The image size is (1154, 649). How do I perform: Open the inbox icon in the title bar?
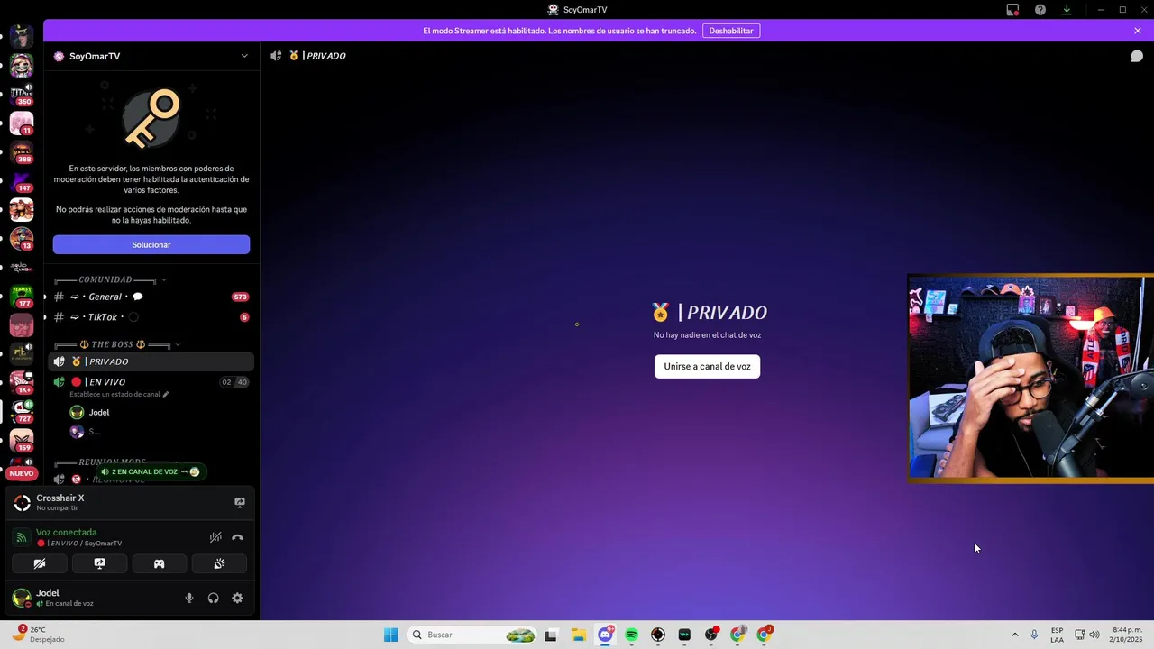pyautogui.click(x=1013, y=10)
